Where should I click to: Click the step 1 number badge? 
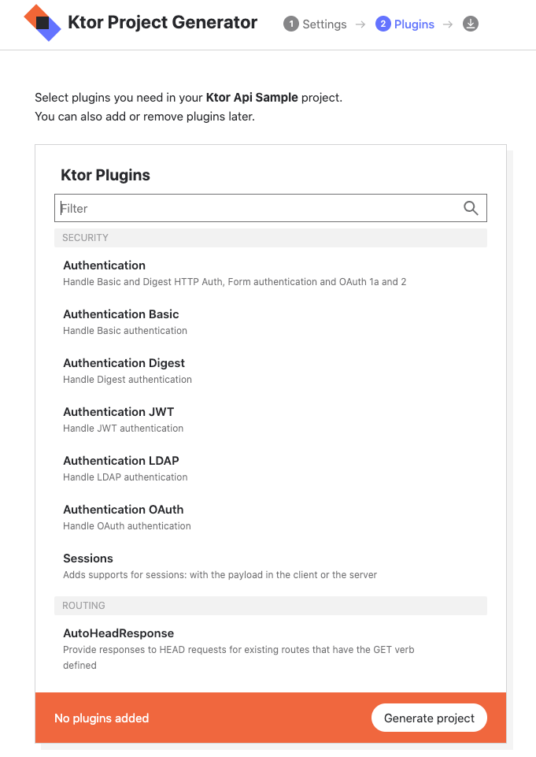click(291, 24)
